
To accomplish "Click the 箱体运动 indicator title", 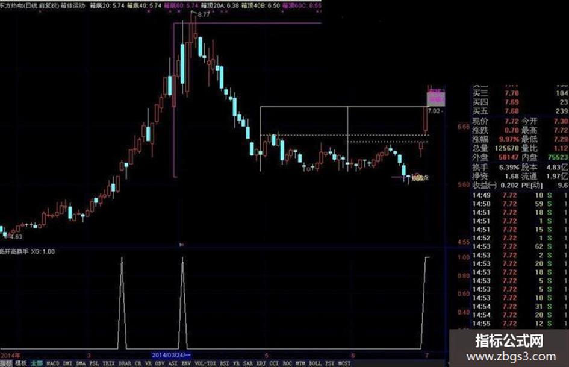I will [73, 6].
